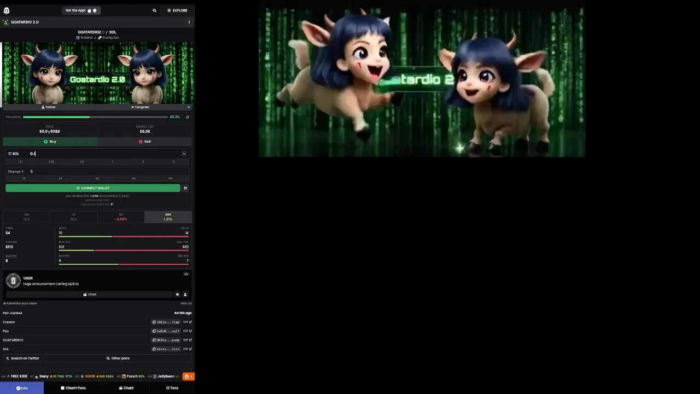Open trade settings icon next to Connect Wallet
The height and width of the screenshot is (394, 700).
click(185, 188)
